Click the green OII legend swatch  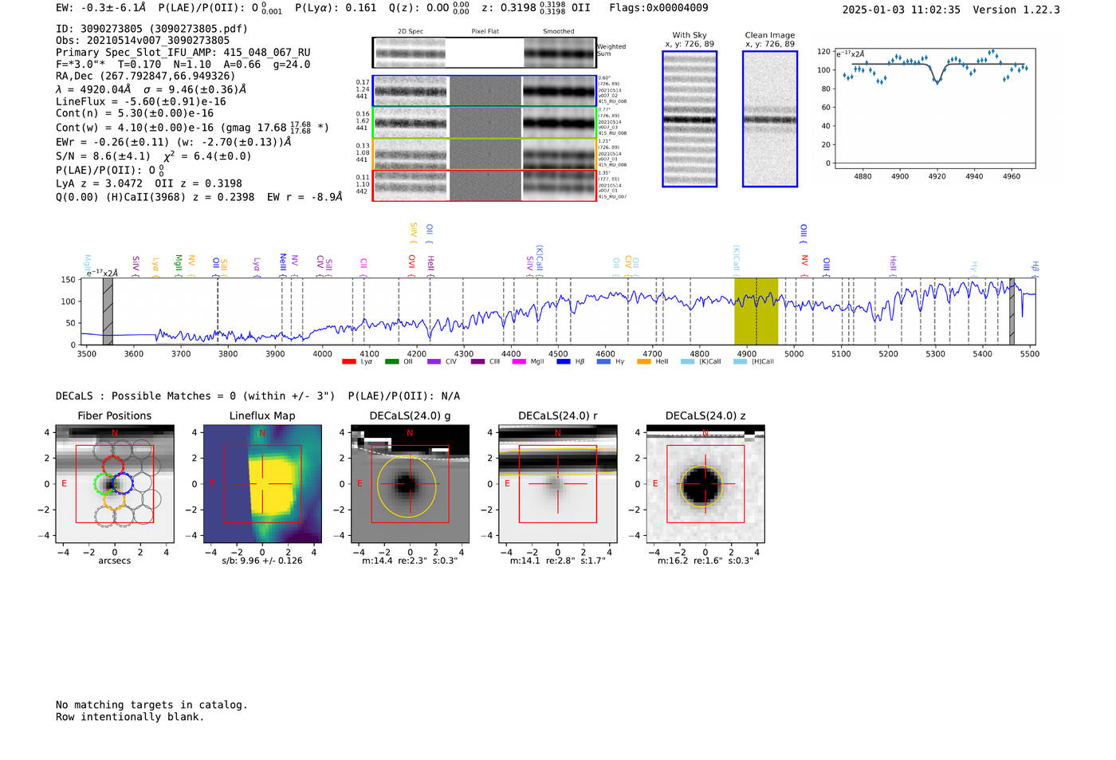392,362
